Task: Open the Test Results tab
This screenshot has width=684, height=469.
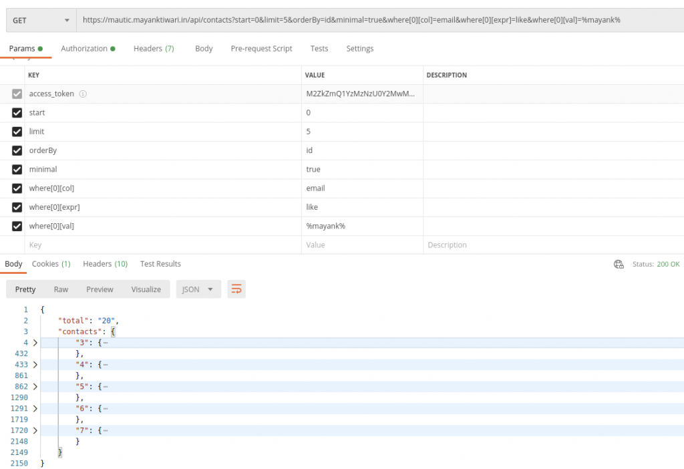Action: point(160,263)
